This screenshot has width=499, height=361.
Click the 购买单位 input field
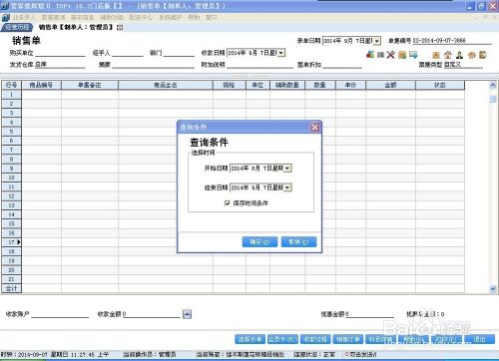coord(60,53)
